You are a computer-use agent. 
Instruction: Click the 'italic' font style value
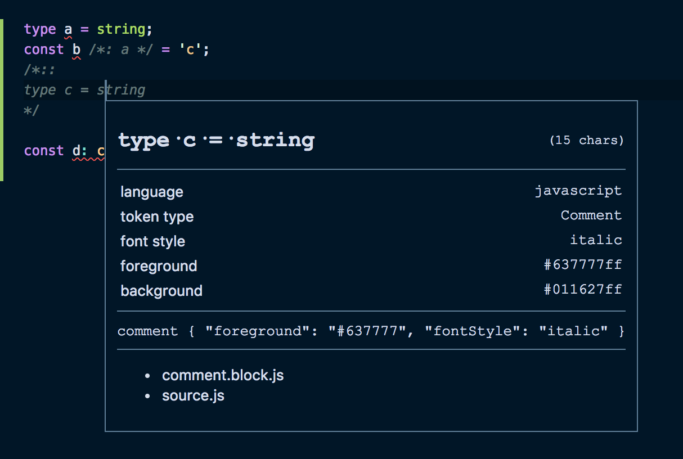(x=596, y=240)
